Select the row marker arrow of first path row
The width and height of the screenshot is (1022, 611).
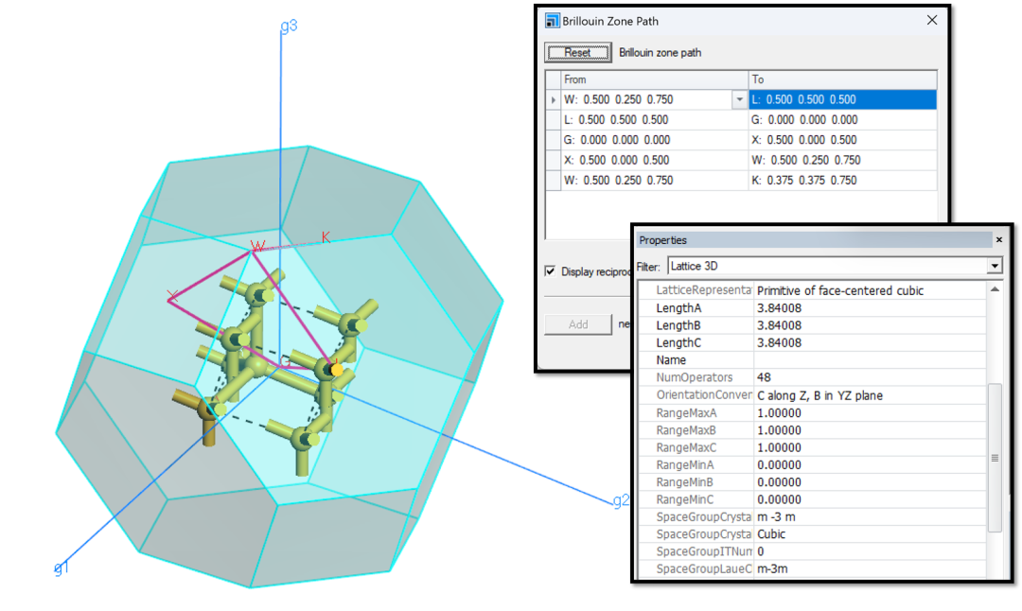point(554,99)
